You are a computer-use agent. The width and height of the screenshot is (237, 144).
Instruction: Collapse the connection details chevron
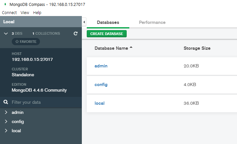point(6,33)
